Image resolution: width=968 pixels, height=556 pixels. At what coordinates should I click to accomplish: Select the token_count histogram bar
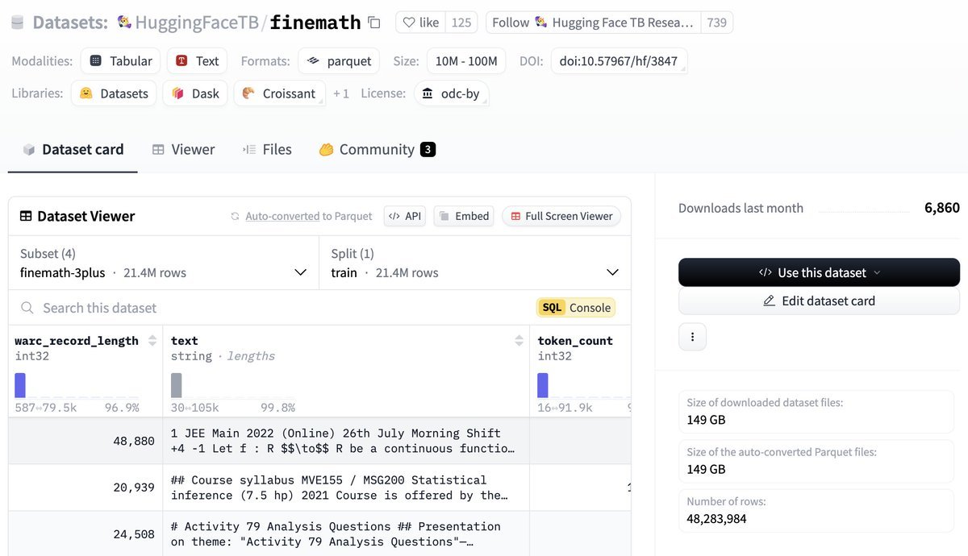543,385
